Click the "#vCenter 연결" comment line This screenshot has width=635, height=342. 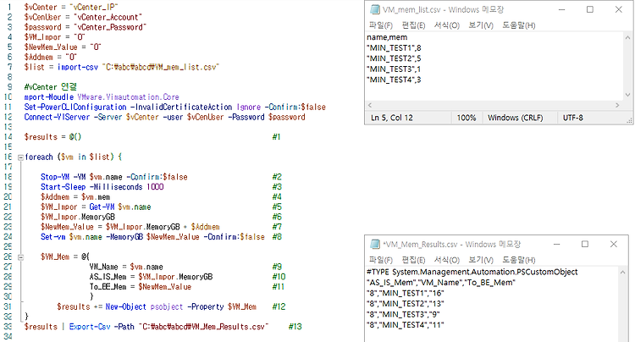click(51, 87)
